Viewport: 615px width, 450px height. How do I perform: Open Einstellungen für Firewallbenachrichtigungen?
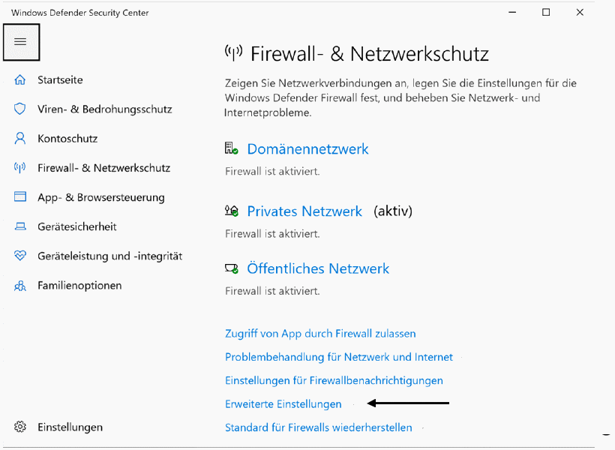point(334,380)
